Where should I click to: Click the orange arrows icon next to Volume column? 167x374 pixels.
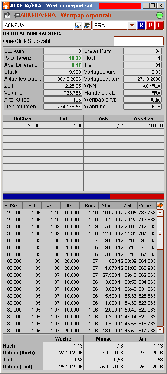pyautogui.click(x=160, y=205)
